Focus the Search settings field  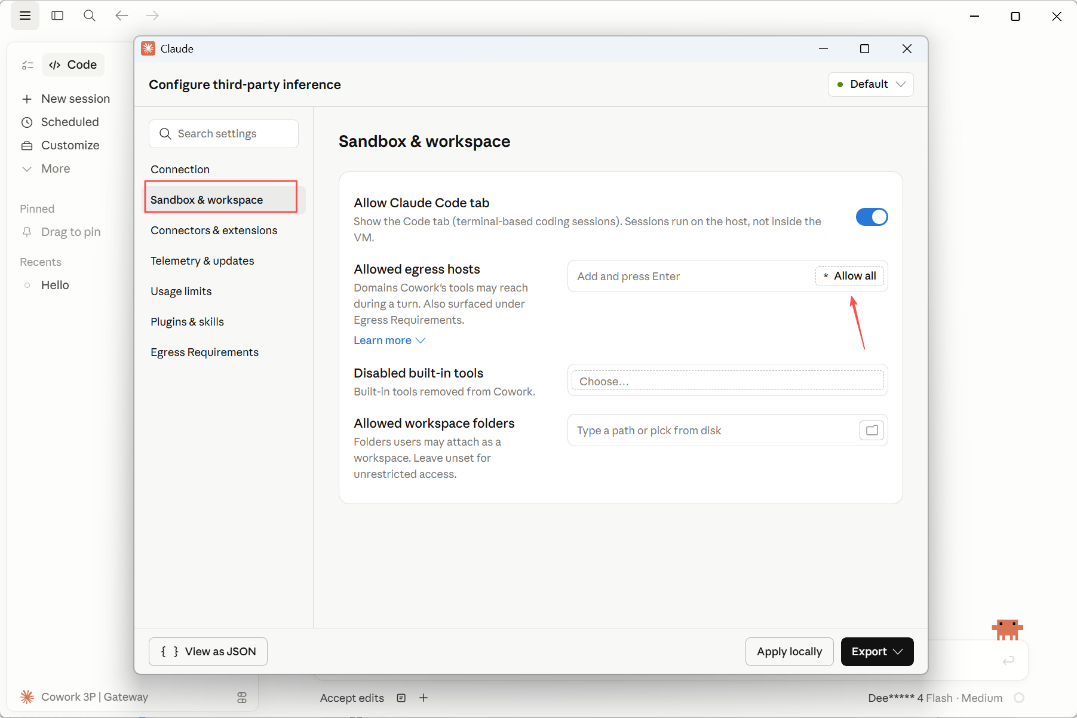coord(223,134)
